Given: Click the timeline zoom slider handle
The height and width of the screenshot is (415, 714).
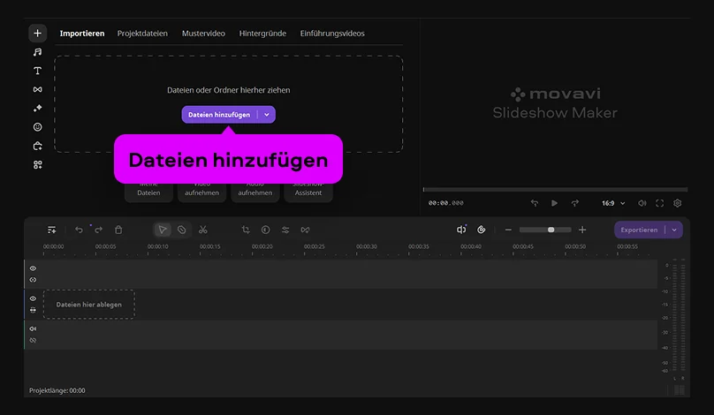Looking at the screenshot, I should [x=551, y=230].
